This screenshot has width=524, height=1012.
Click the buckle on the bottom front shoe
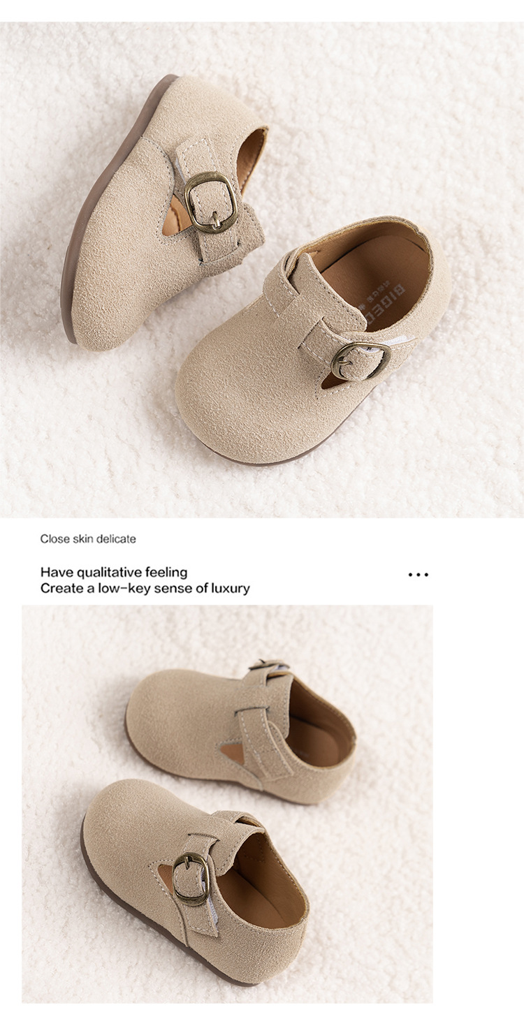click(x=191, y=879)
